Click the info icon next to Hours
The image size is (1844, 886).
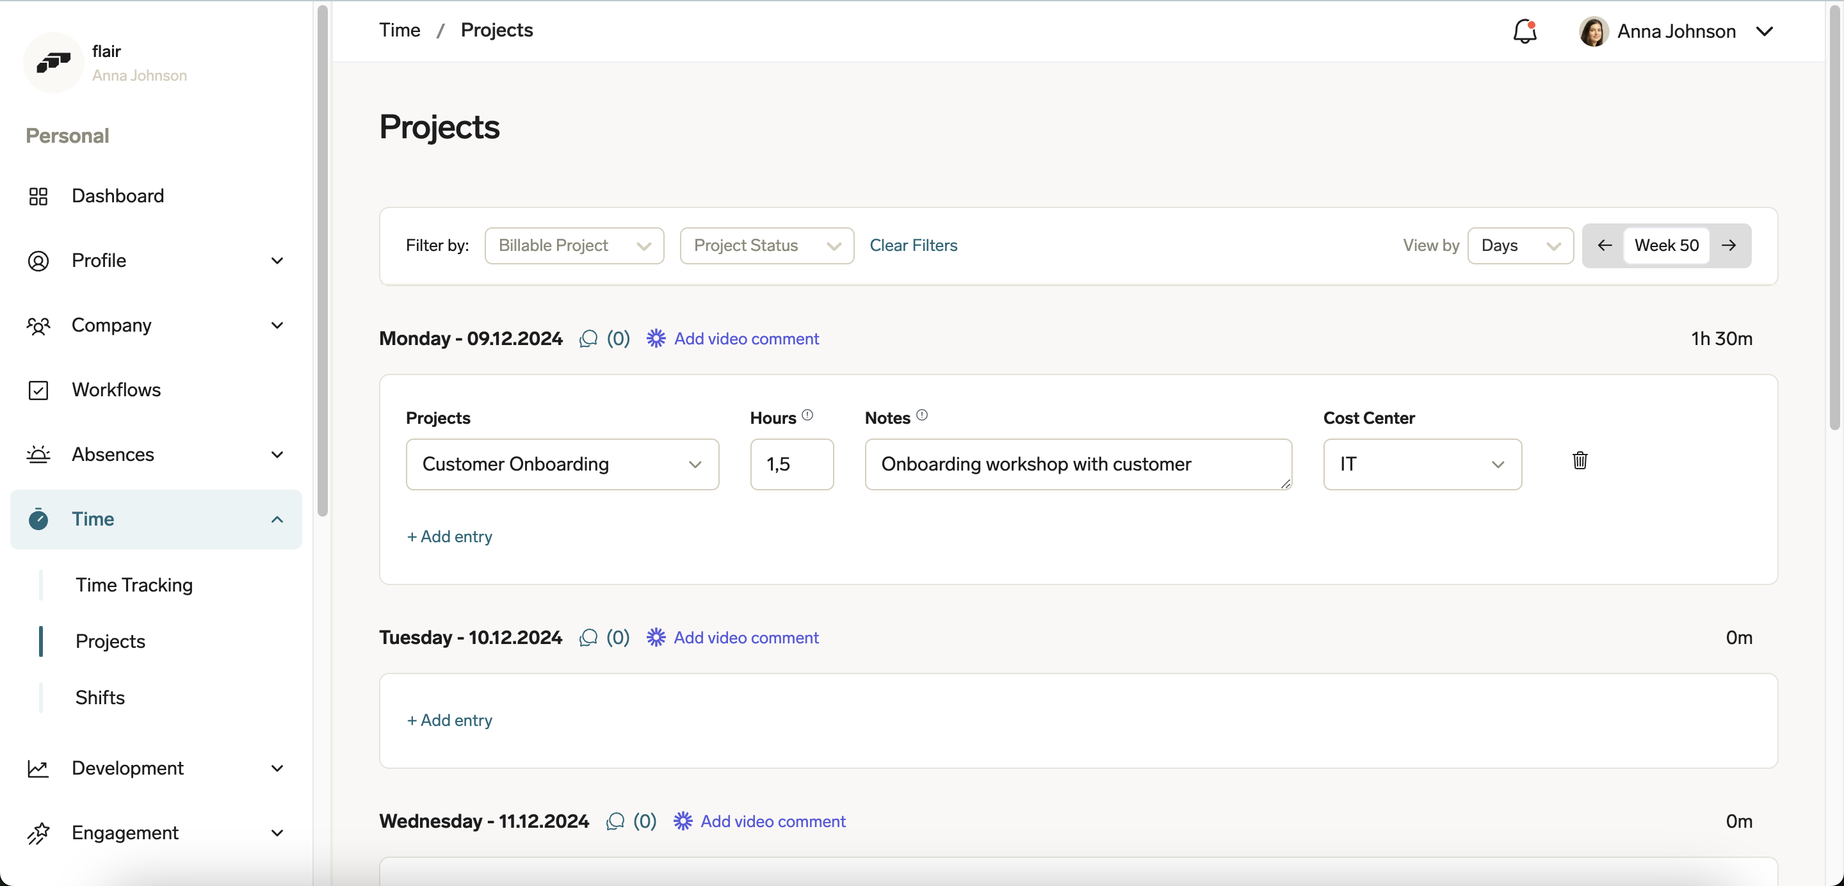807,414
